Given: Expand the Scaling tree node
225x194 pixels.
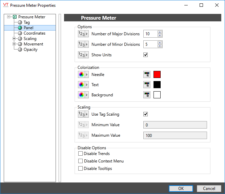Looking at the screenshot, I should [x=14, y=39].
